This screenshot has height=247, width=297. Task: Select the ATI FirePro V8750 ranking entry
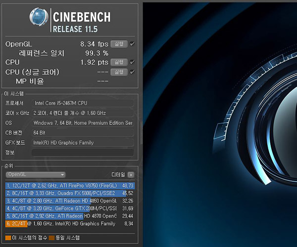[70, 186]
